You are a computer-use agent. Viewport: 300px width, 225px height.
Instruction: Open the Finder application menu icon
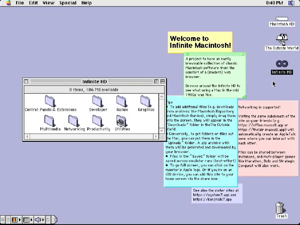click(x=292, y=3)
